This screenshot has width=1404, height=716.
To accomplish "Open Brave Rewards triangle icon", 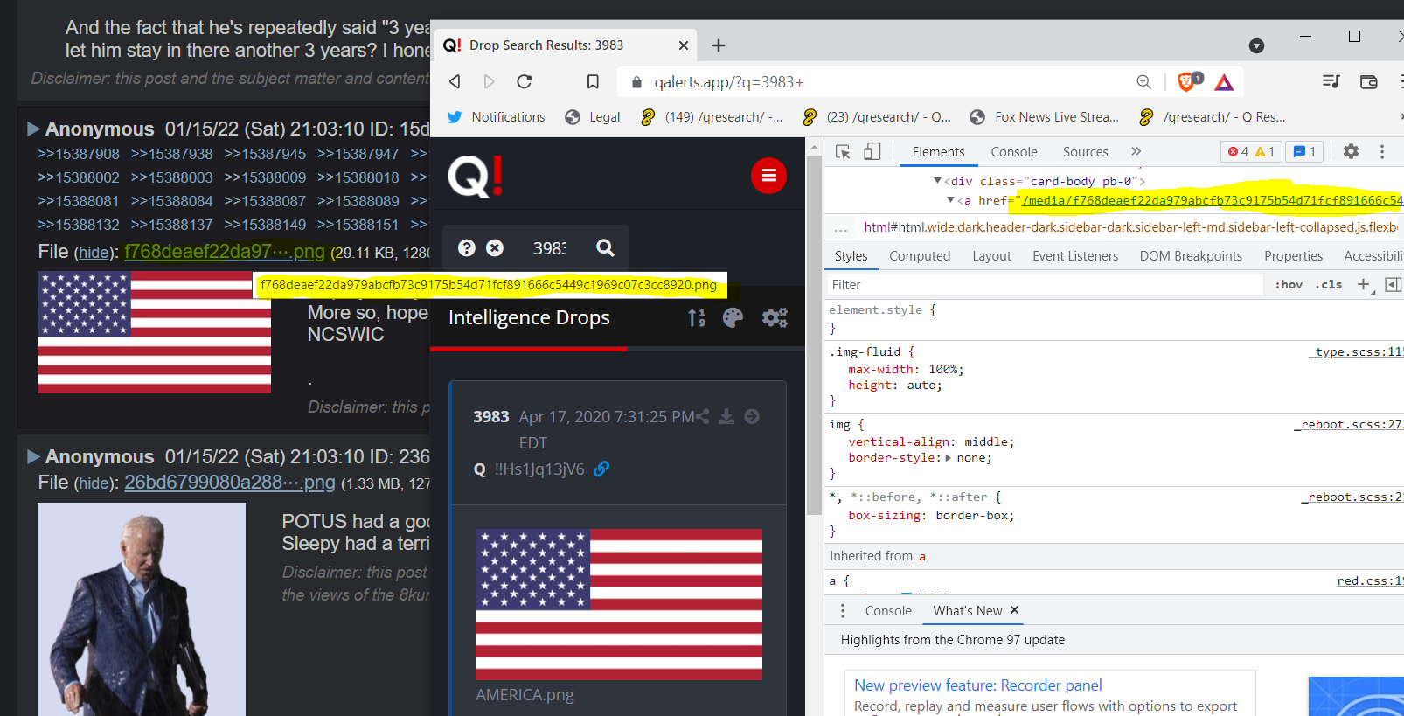I will click(1224, 82).
